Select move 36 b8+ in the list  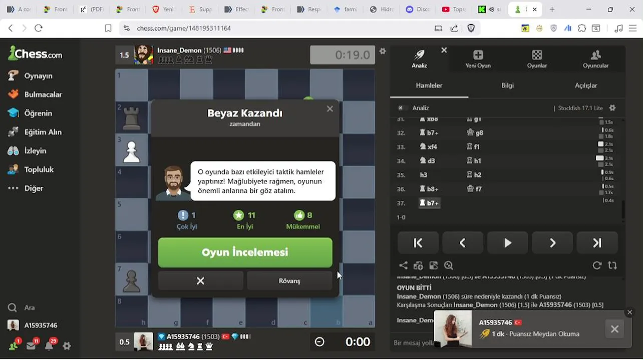click(429, 189)
